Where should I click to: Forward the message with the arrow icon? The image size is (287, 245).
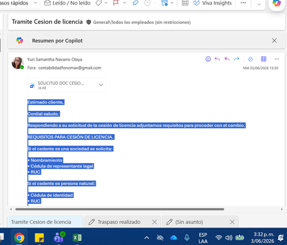(x=236, y=59)
